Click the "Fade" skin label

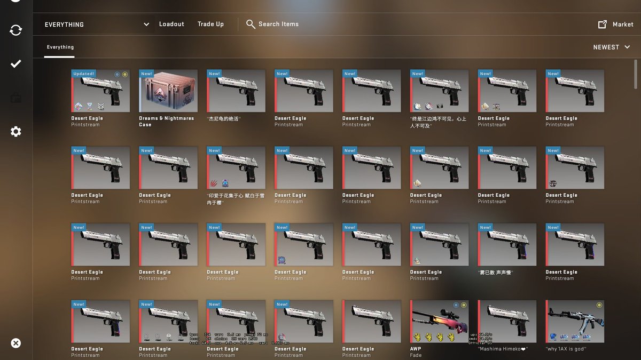coord(416,355)
